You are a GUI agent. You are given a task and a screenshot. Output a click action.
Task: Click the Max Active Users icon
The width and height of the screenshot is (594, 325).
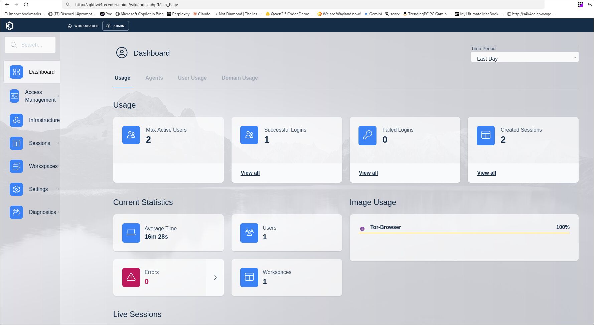tap(131, 135)
